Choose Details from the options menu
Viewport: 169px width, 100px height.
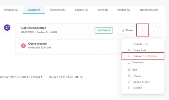[138, 44]
